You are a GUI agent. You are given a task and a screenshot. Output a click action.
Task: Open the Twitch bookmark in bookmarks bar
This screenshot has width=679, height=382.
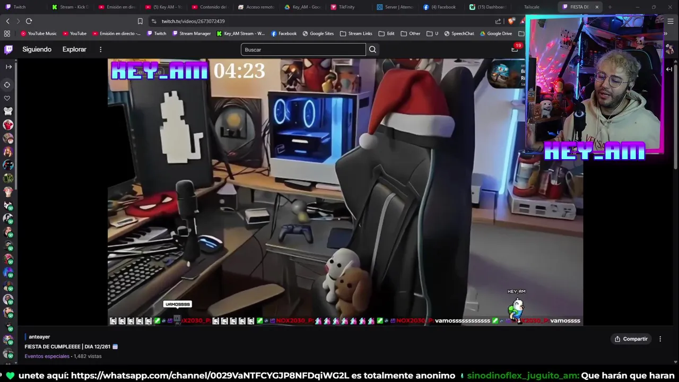point(156,33)
